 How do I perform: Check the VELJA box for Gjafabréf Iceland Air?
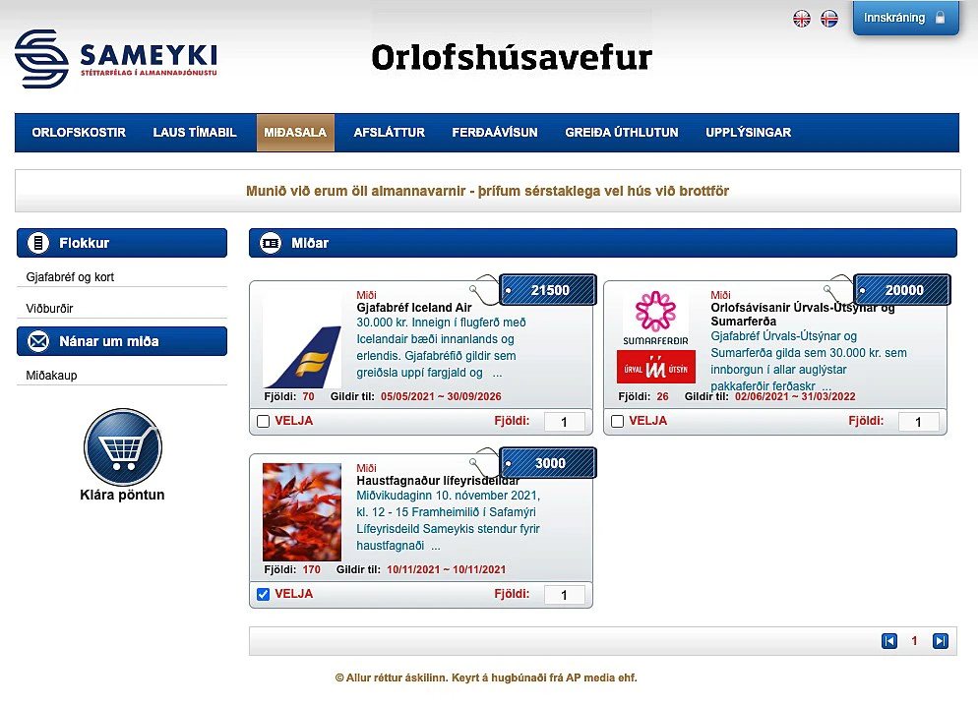click(263, 421)
